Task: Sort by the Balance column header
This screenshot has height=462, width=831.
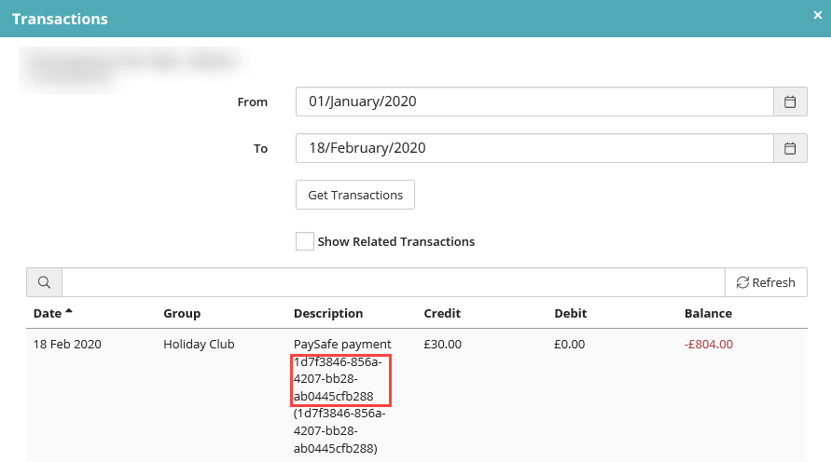Action: pyautogui.click(x=708, y=313)
